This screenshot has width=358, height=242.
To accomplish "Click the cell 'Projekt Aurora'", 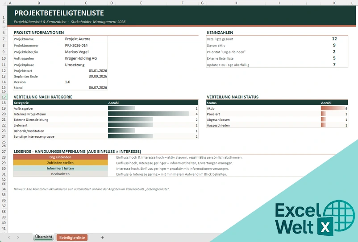I will [78, 39].
